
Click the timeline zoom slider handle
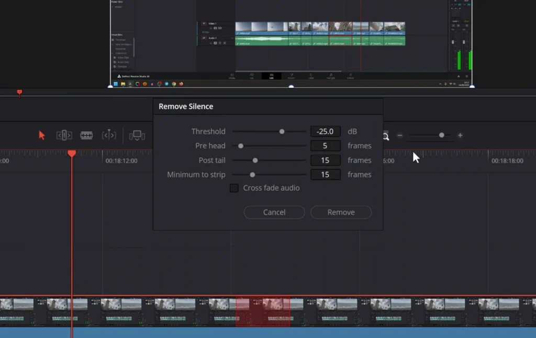(x=442, y=135)
